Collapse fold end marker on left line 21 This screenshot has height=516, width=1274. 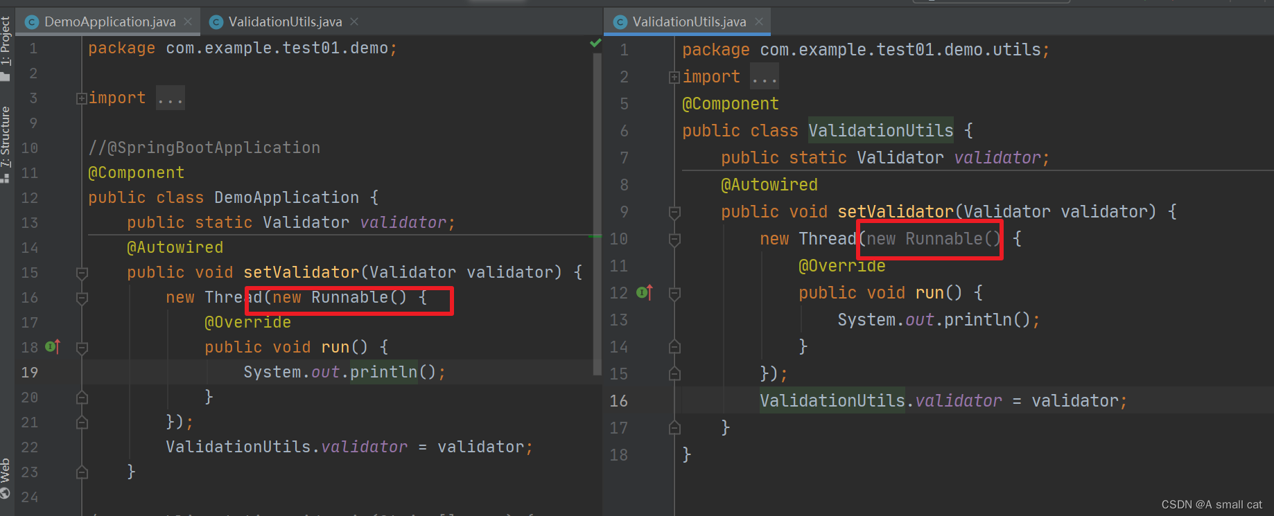82,422
